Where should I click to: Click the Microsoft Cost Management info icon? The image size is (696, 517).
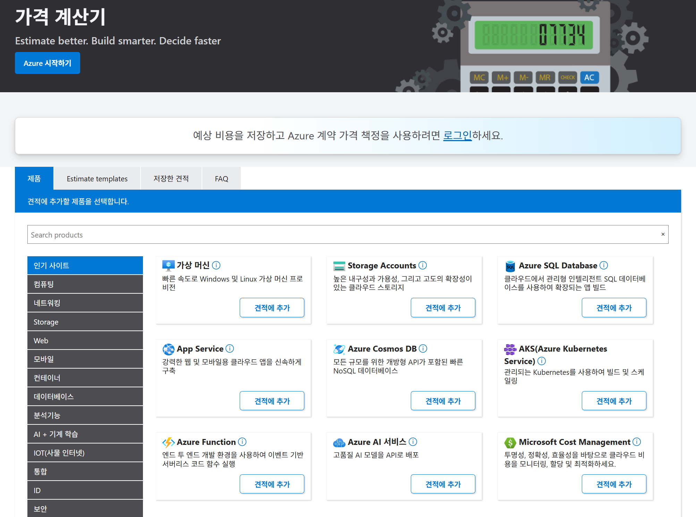[637, 442]
